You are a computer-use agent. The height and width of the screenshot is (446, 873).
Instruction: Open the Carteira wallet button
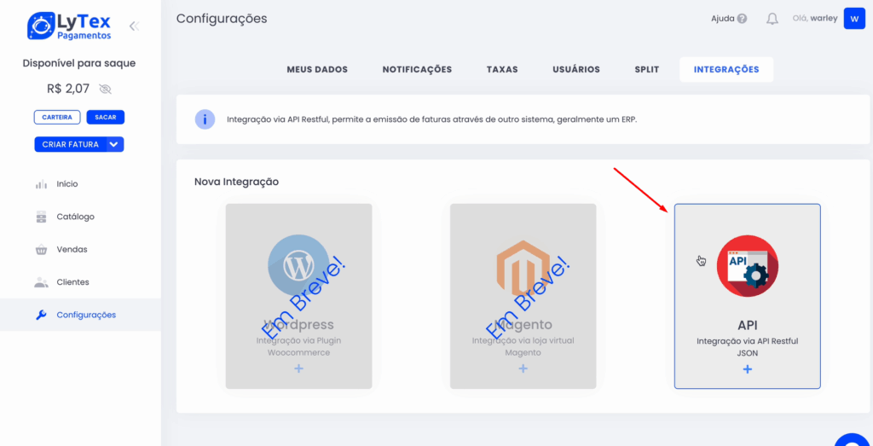pos(57,117)
